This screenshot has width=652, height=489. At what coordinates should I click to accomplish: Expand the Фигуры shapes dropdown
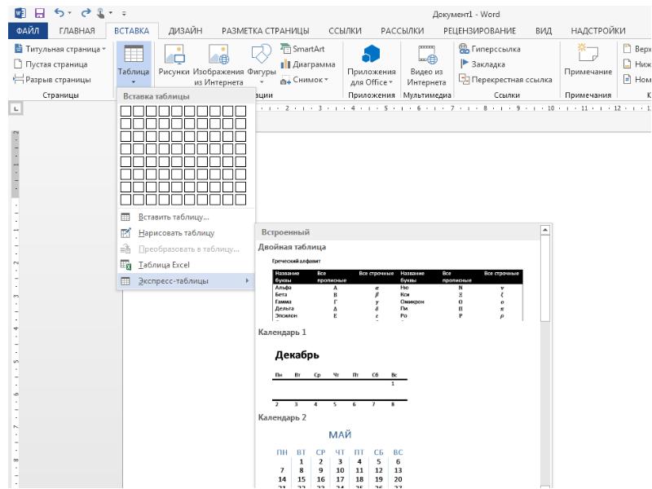pyautogui.click(x=262, y=82)
